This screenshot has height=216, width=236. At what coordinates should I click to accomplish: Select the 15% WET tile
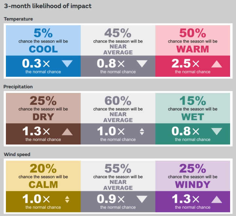click(x=193, y=119)
